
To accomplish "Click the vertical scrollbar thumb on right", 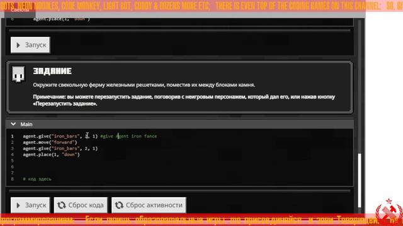I will click(360, 180).
